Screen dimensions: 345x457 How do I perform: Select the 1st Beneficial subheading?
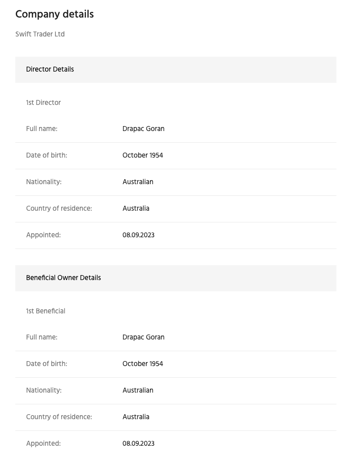[46, 311]
